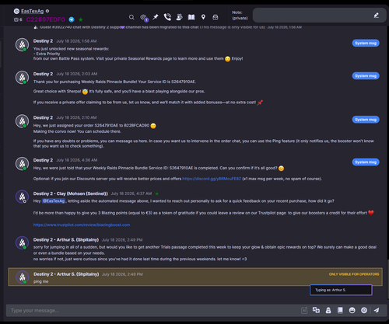
Task: Click the blue Telegram icon next to chat ID
Action: tap(72, 19)
